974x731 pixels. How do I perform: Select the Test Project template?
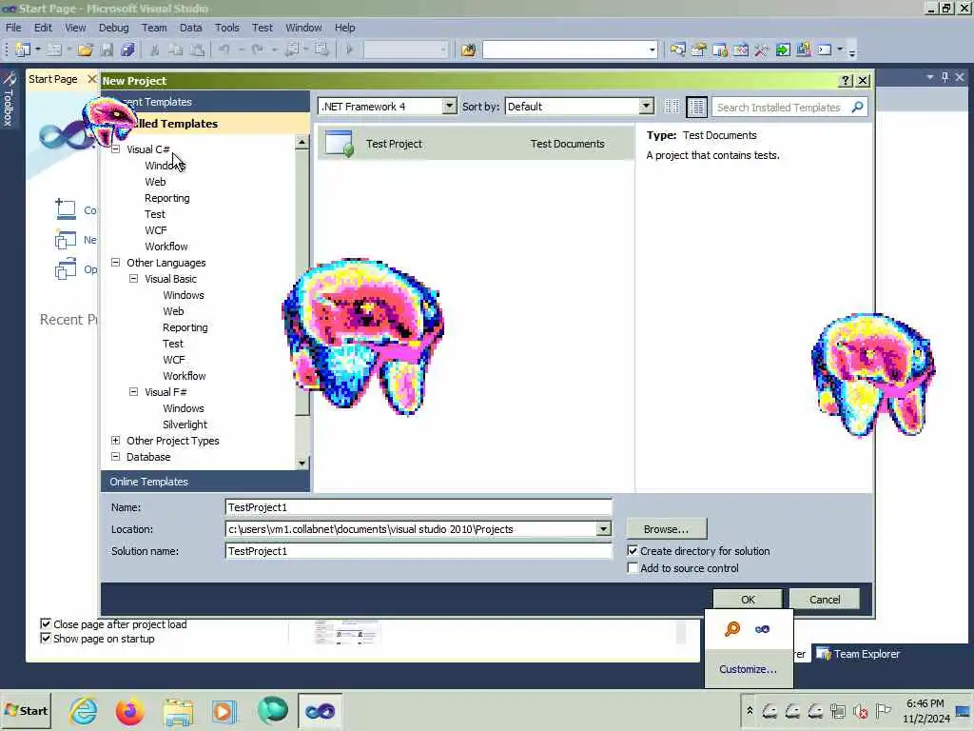point(476,144)
